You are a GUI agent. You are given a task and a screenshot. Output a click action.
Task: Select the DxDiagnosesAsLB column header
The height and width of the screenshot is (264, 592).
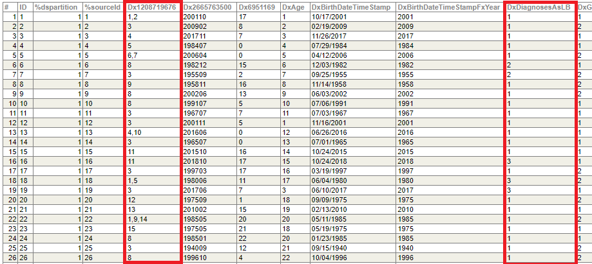tap(539, 6)
